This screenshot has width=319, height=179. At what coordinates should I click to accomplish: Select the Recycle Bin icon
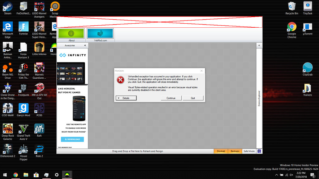pos(292,8)
